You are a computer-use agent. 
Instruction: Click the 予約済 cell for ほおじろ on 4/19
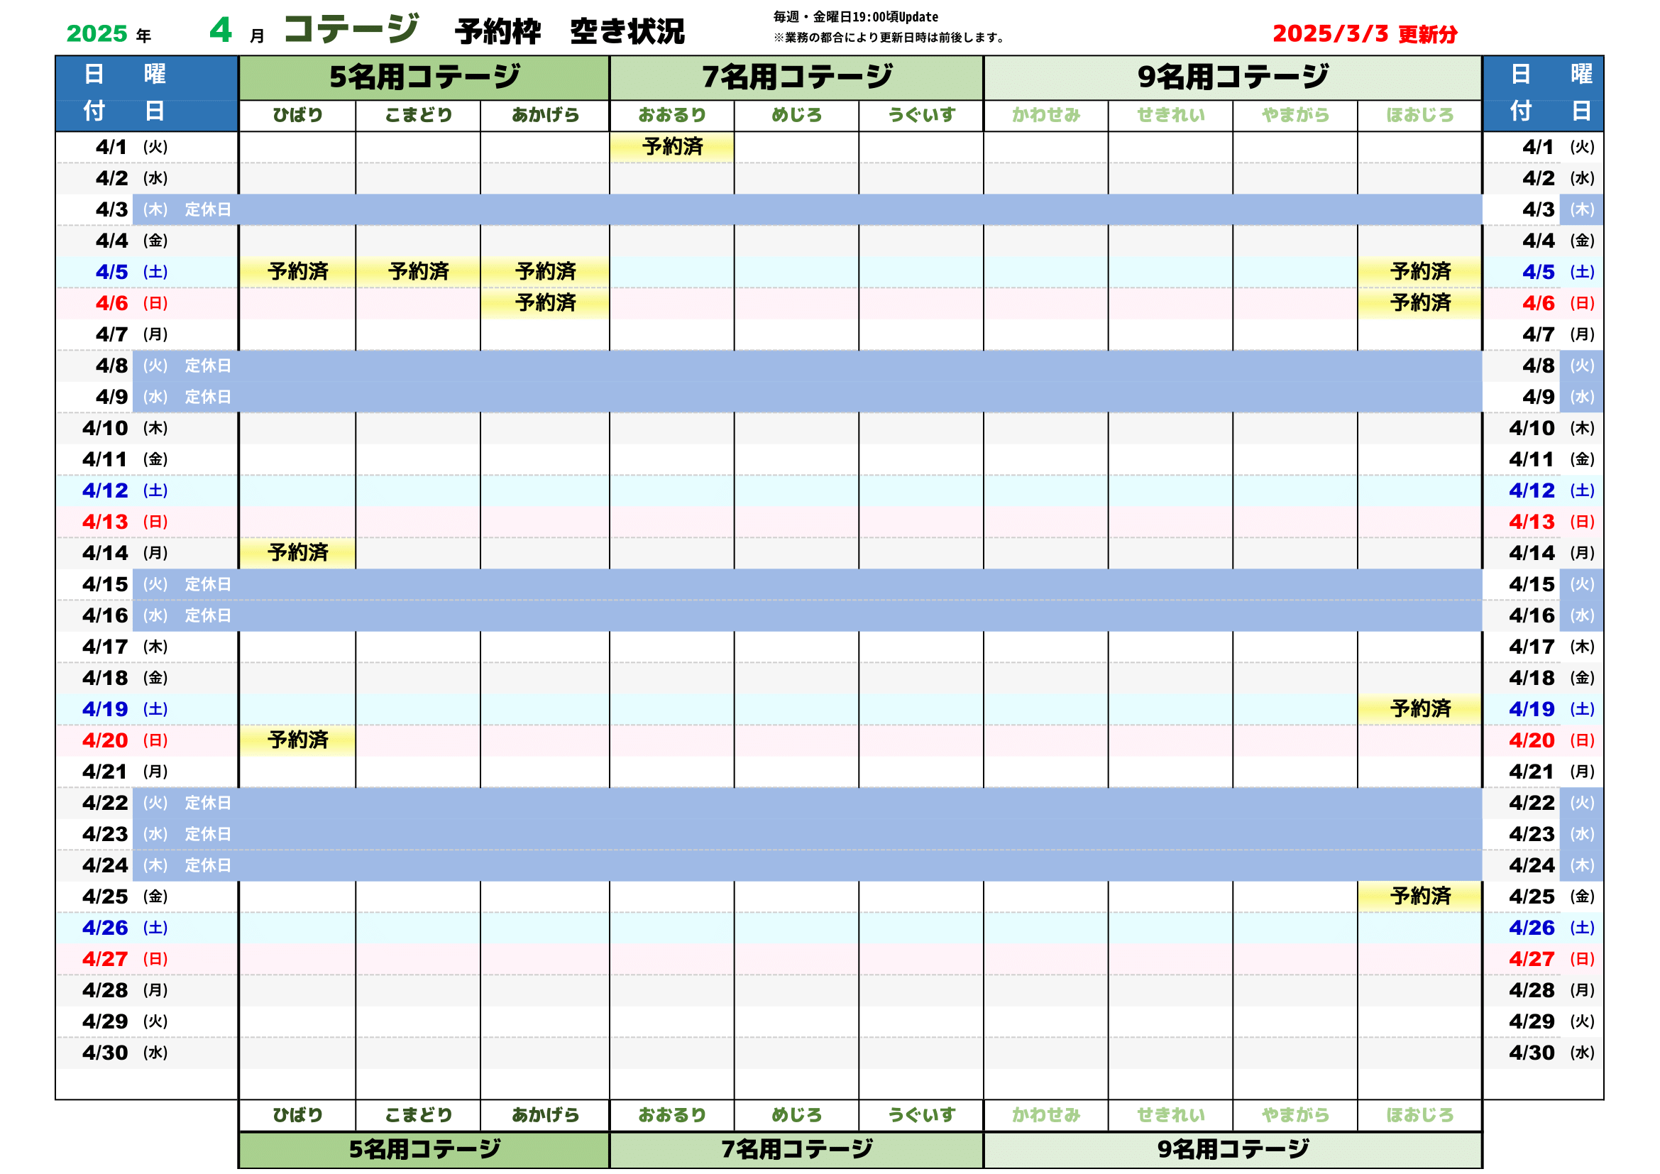click(x=1420, y=709)
